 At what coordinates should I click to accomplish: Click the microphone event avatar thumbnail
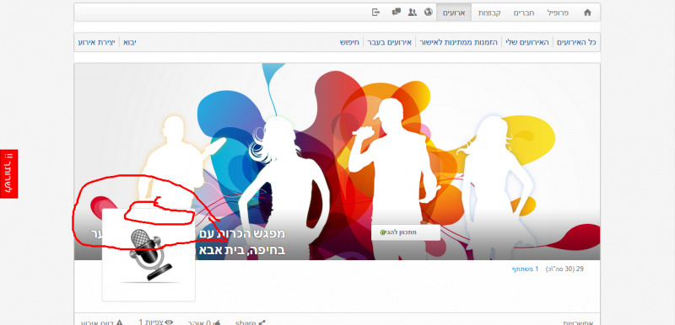[x=148, y=255]
